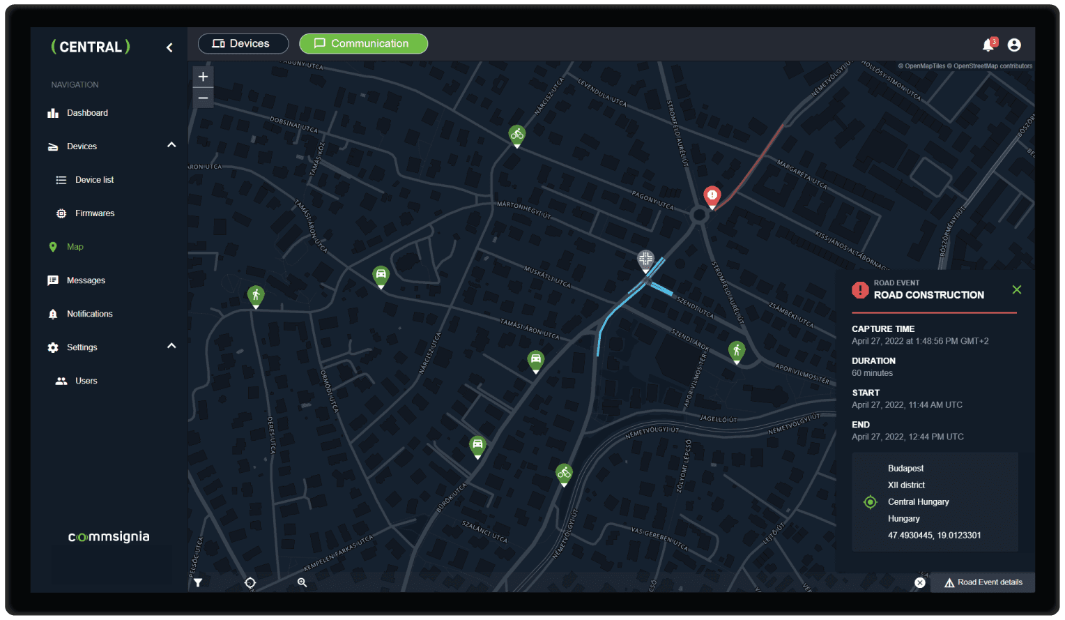Collapse the sidebar with the back chevron

click(x=169, y=47)
